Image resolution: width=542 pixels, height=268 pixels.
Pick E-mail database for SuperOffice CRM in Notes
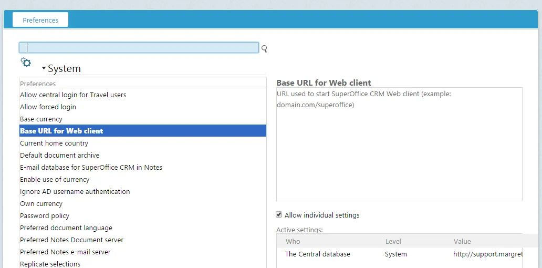click(x=91, y=168)
